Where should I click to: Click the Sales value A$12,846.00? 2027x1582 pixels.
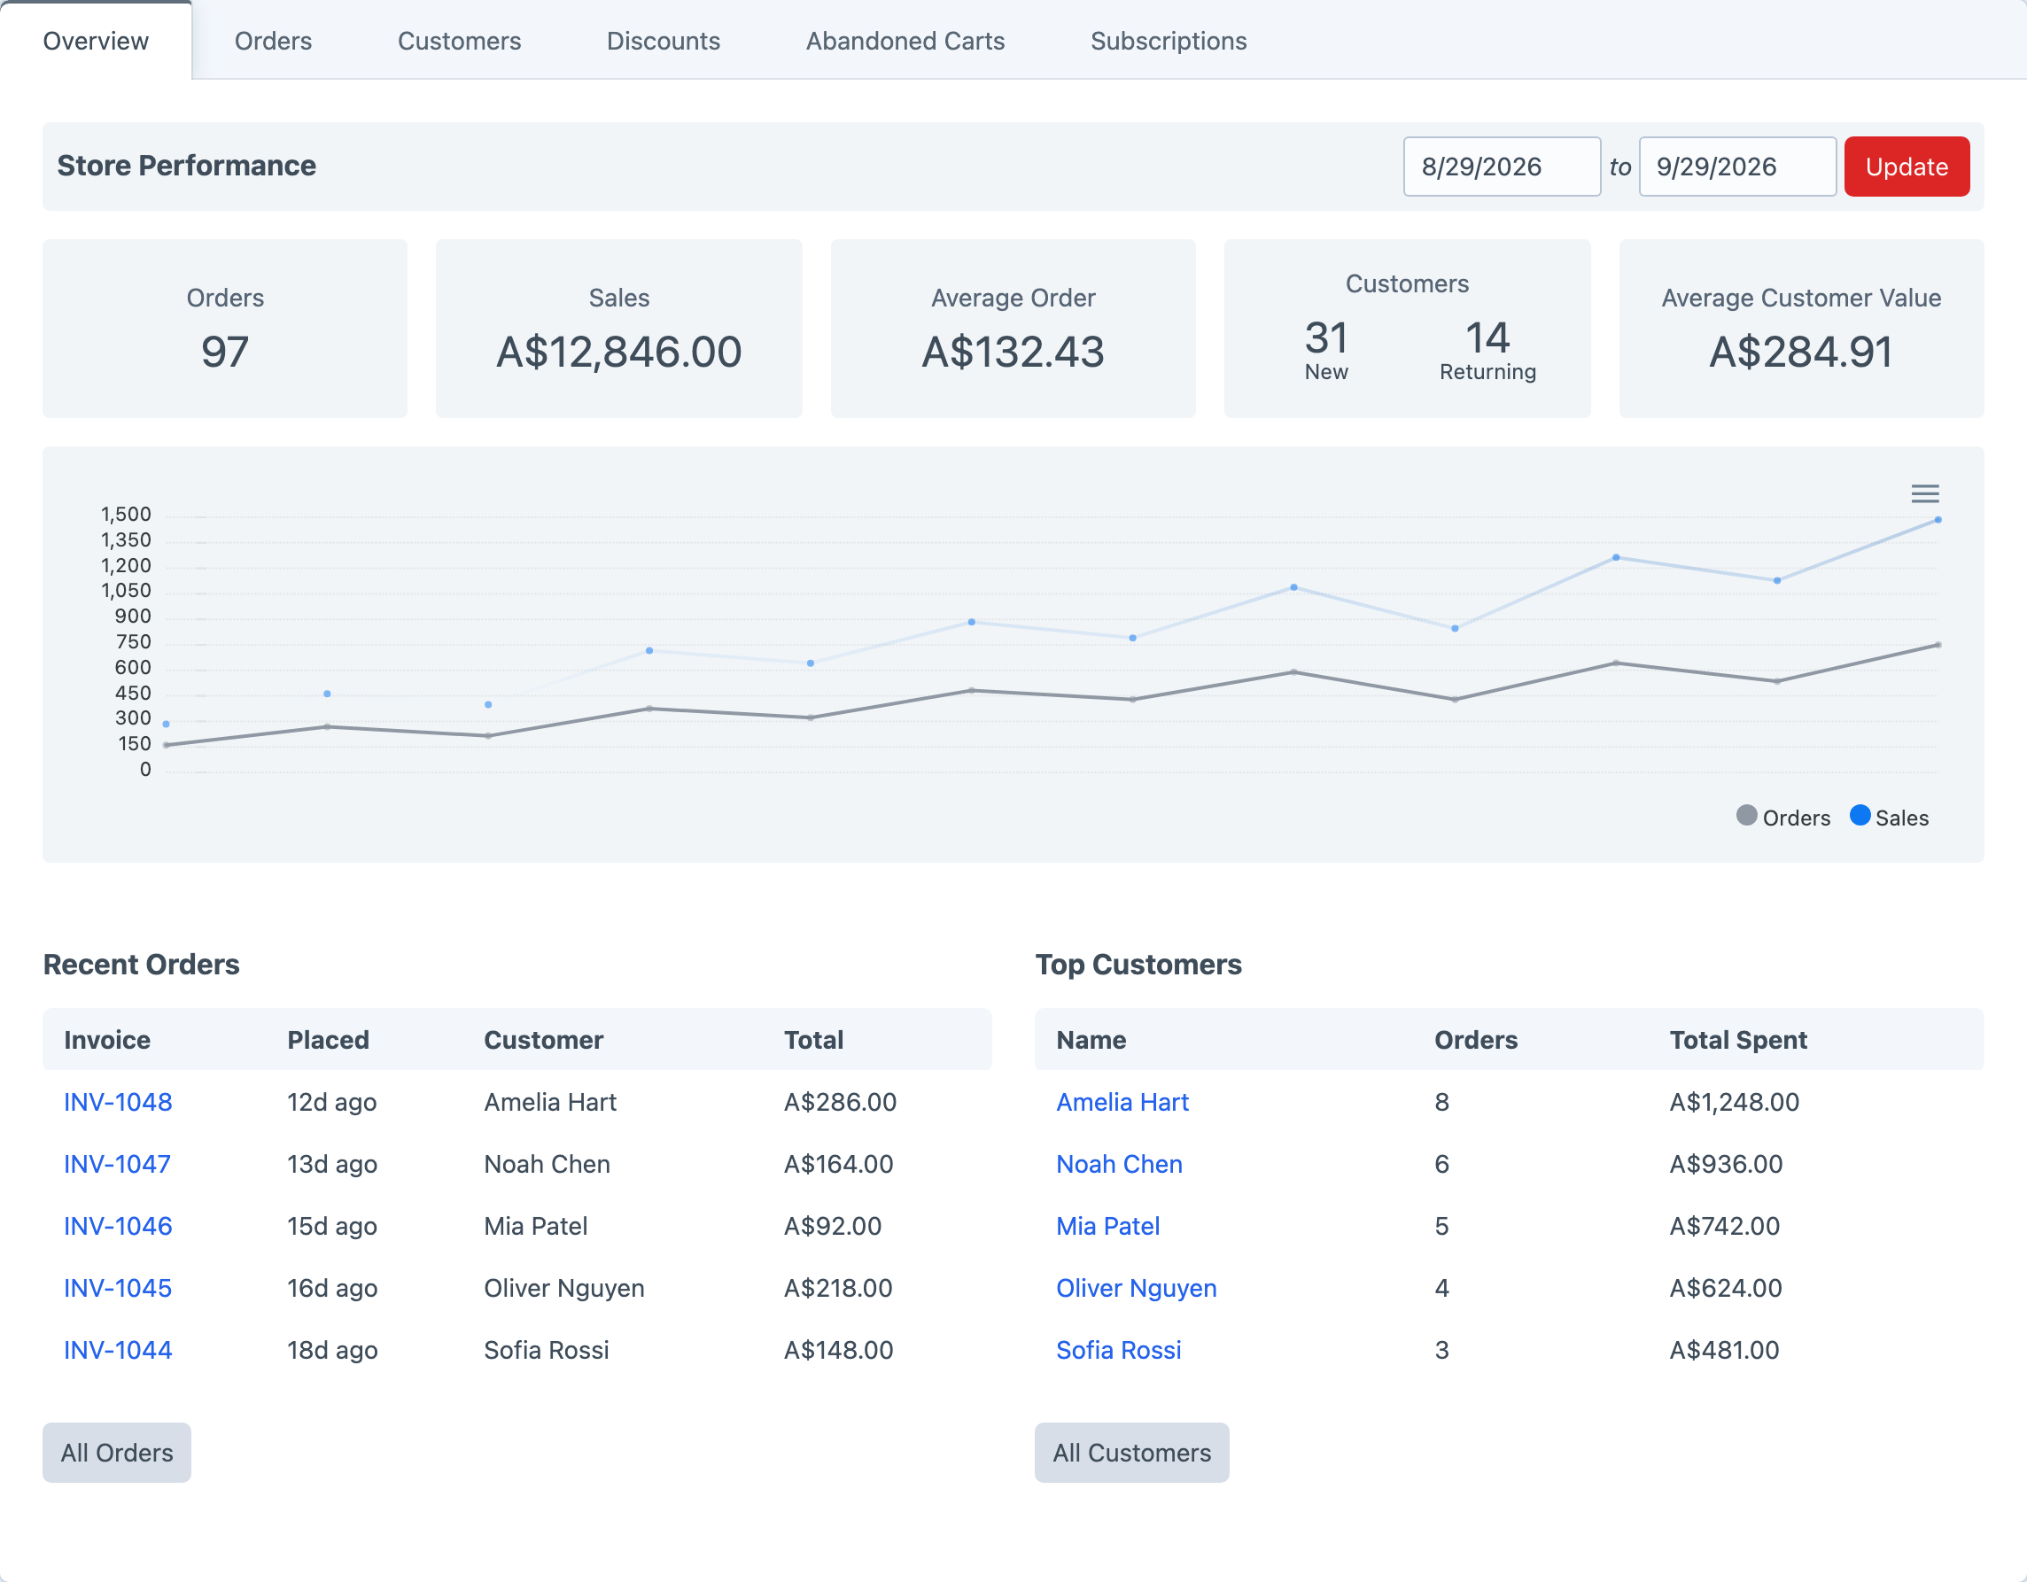coord(619,352)
